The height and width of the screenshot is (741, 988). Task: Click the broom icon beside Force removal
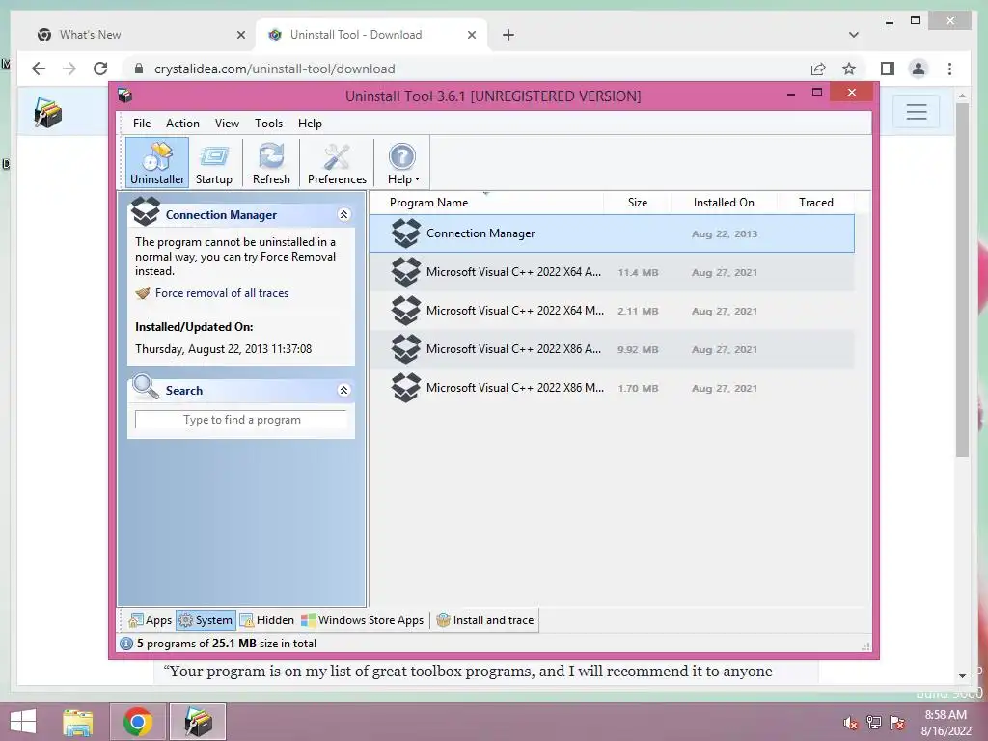(143, 293)
